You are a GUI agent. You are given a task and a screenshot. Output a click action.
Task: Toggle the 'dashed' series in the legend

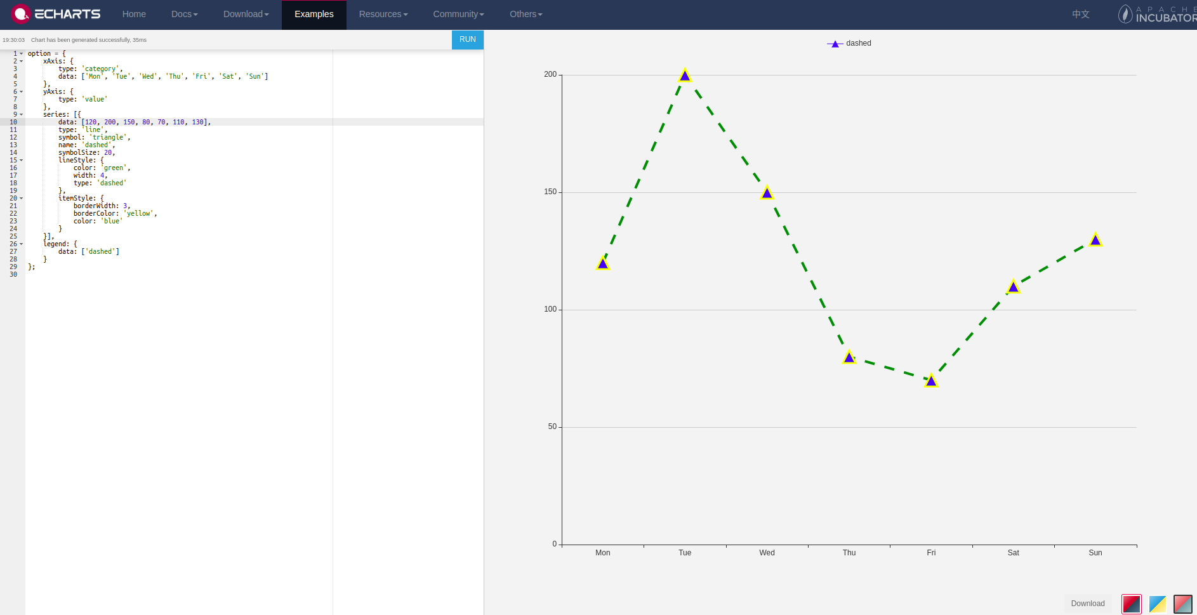coord(858,43)
